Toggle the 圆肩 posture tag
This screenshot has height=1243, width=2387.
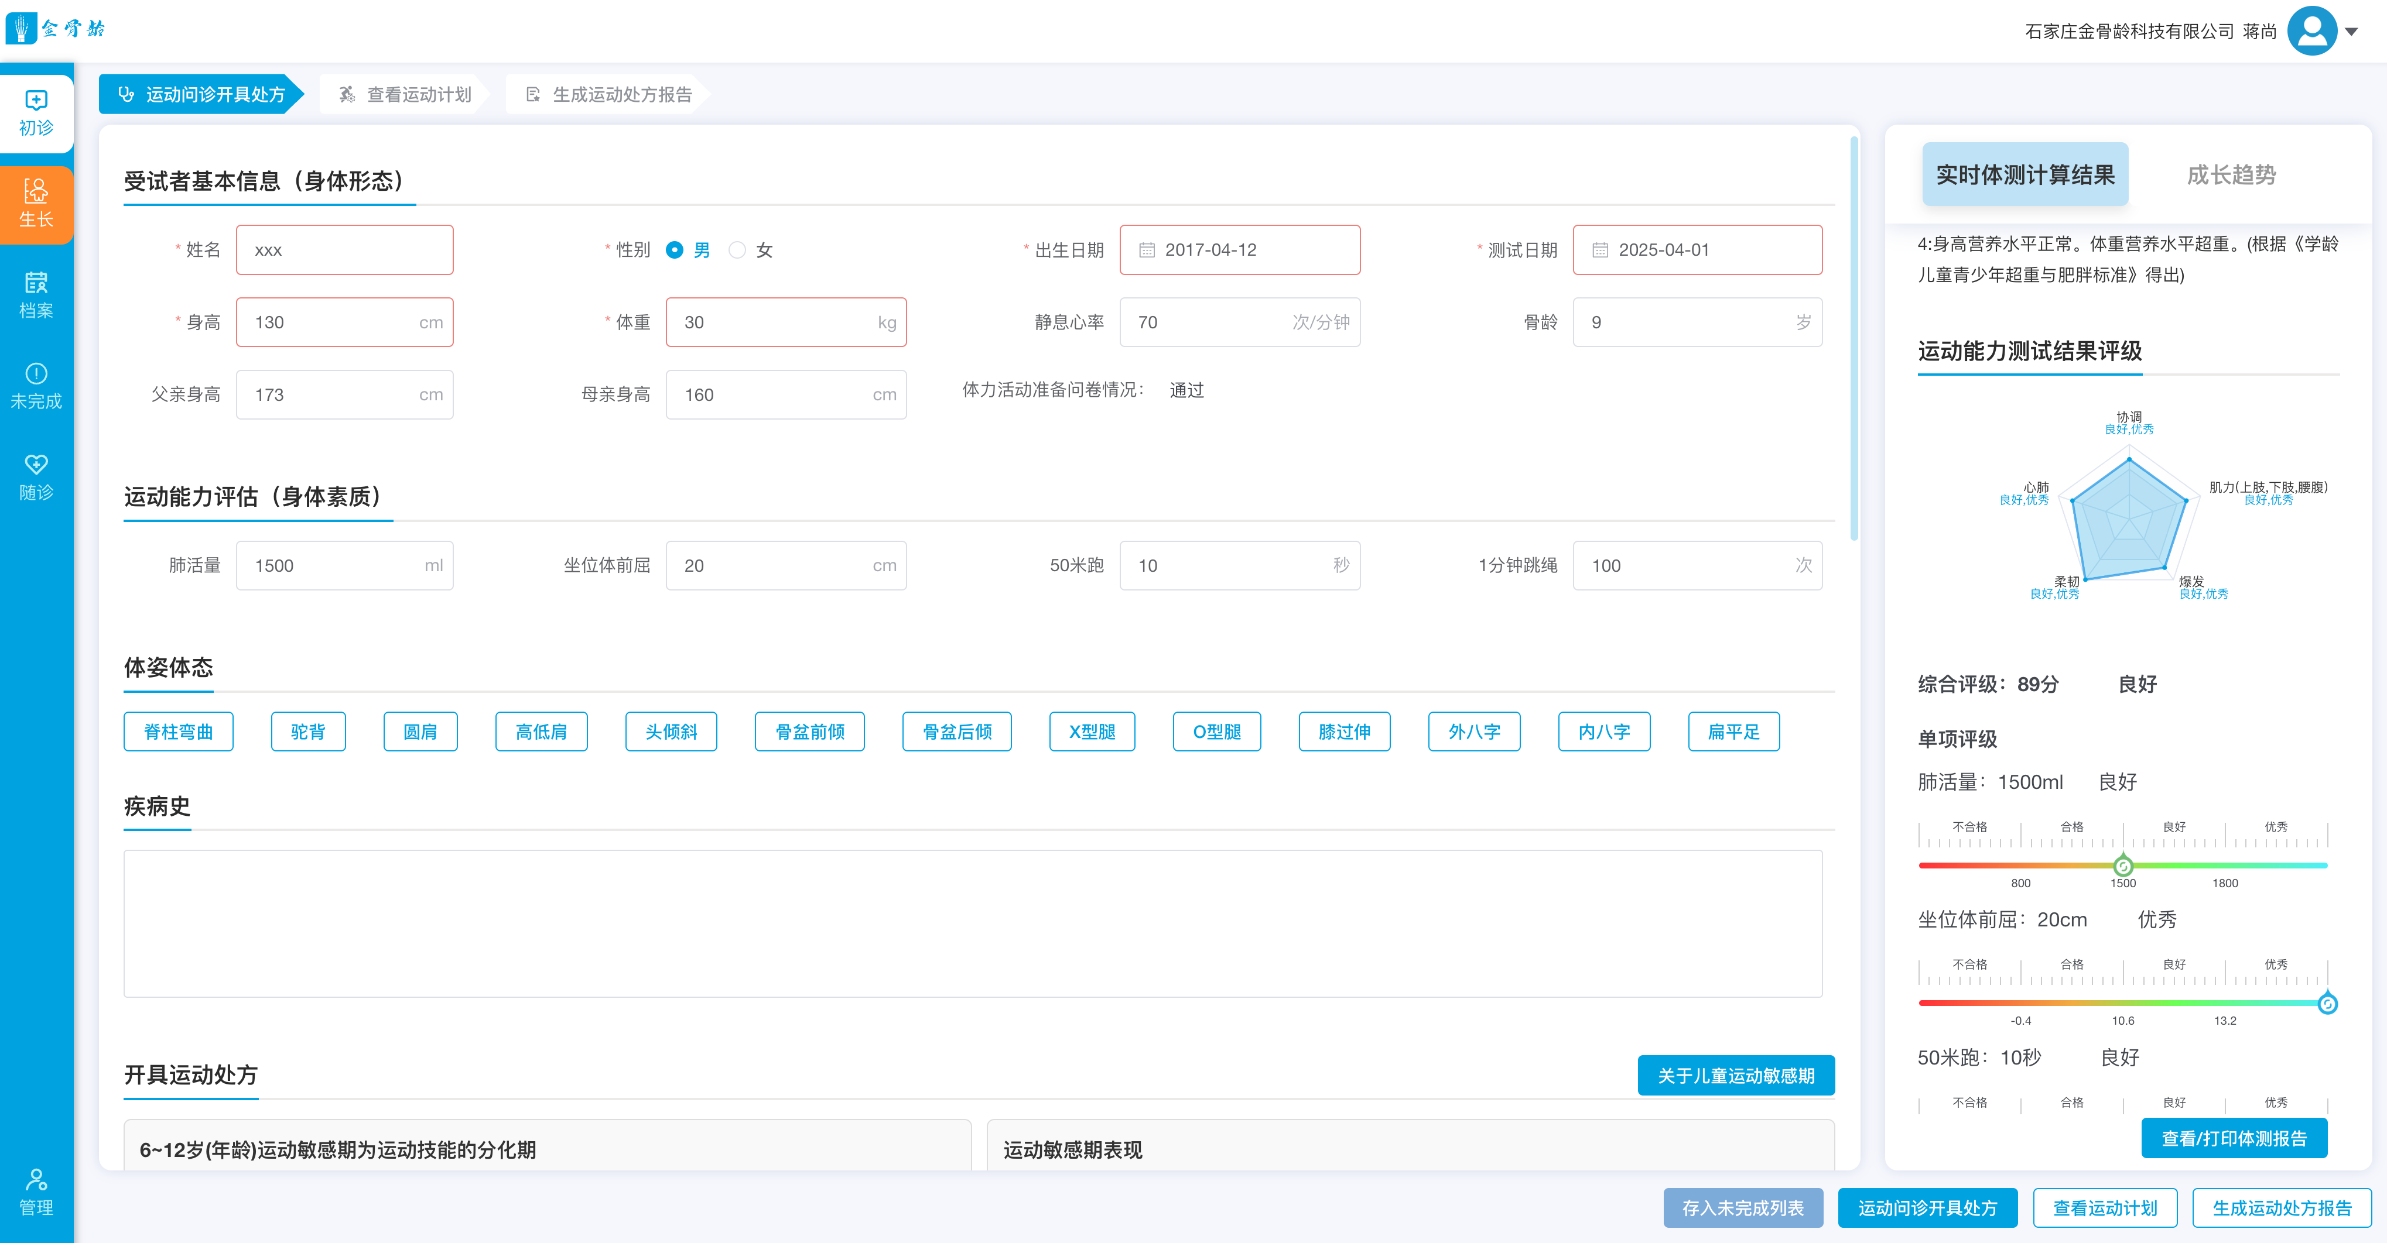click(x=420, y=732)
